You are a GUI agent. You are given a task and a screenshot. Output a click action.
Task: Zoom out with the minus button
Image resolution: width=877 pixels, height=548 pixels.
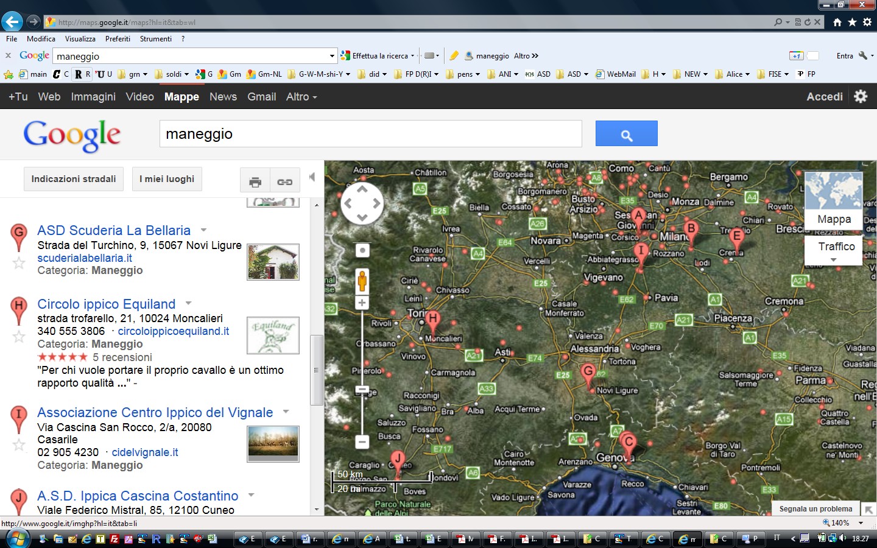click(362, 441)
